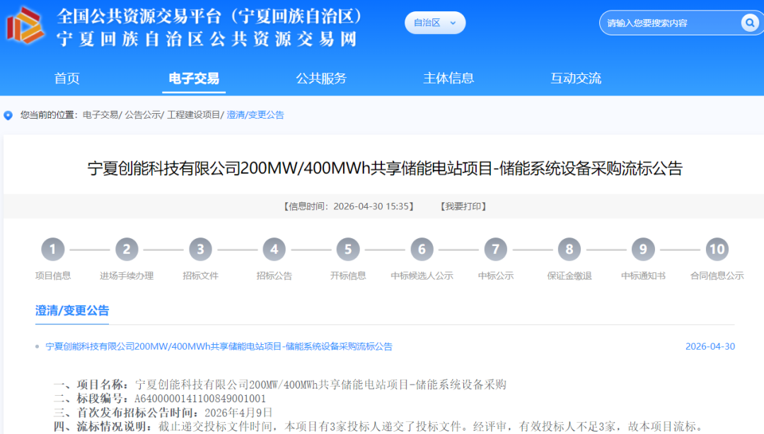Click the 项目信息 step label
The height and width of the screenshot is (434, 764).
(52, 276)
